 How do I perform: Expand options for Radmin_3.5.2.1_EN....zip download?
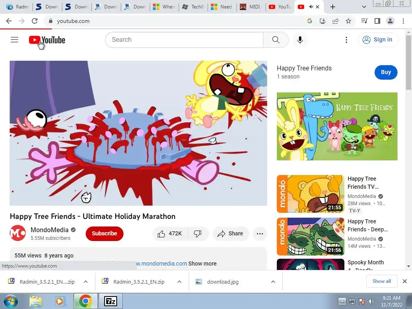[x=86, y=282]
